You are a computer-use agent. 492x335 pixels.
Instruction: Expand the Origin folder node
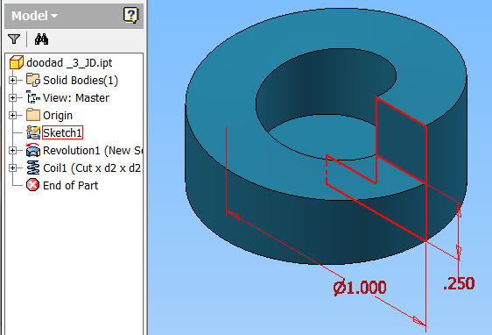(x=12, y=116)
